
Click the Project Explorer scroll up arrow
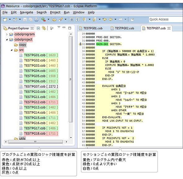point(71,34)
